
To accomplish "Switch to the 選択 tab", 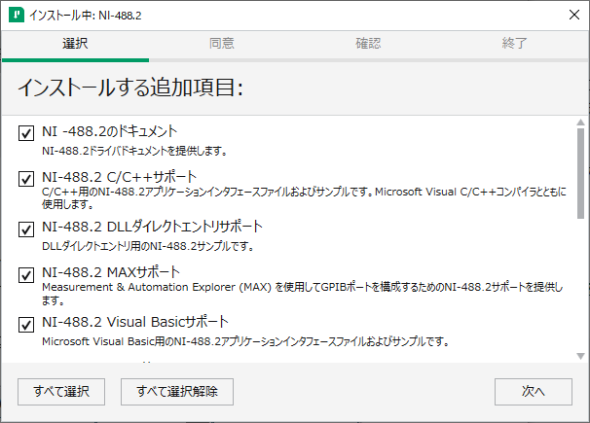I will coord(75,43).
